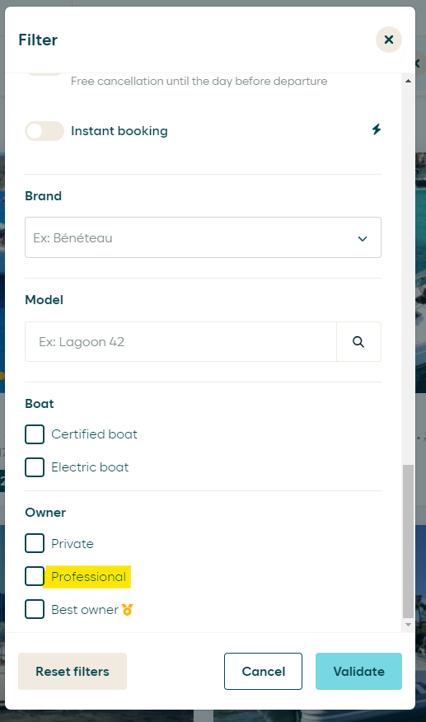Click the 'Private' label
The width and height of the screenshot is (426, 722).
73,544
